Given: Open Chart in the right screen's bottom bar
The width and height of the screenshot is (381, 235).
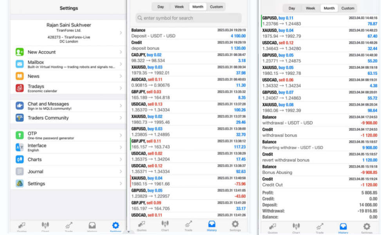Looking at the screenshot, I should tap(296, 226).
